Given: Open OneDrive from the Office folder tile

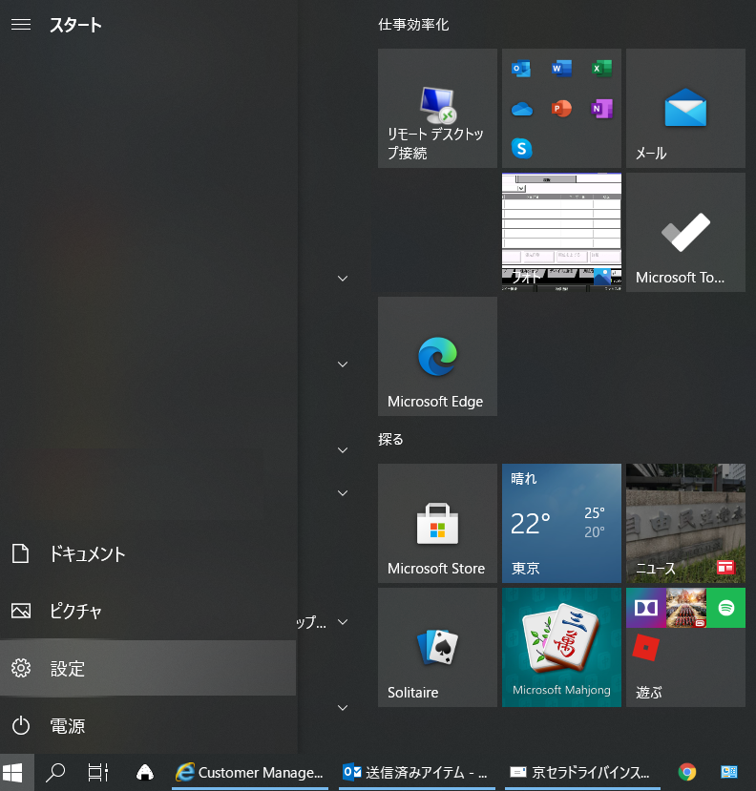Looking at the screenshot, I should point(521,109).
